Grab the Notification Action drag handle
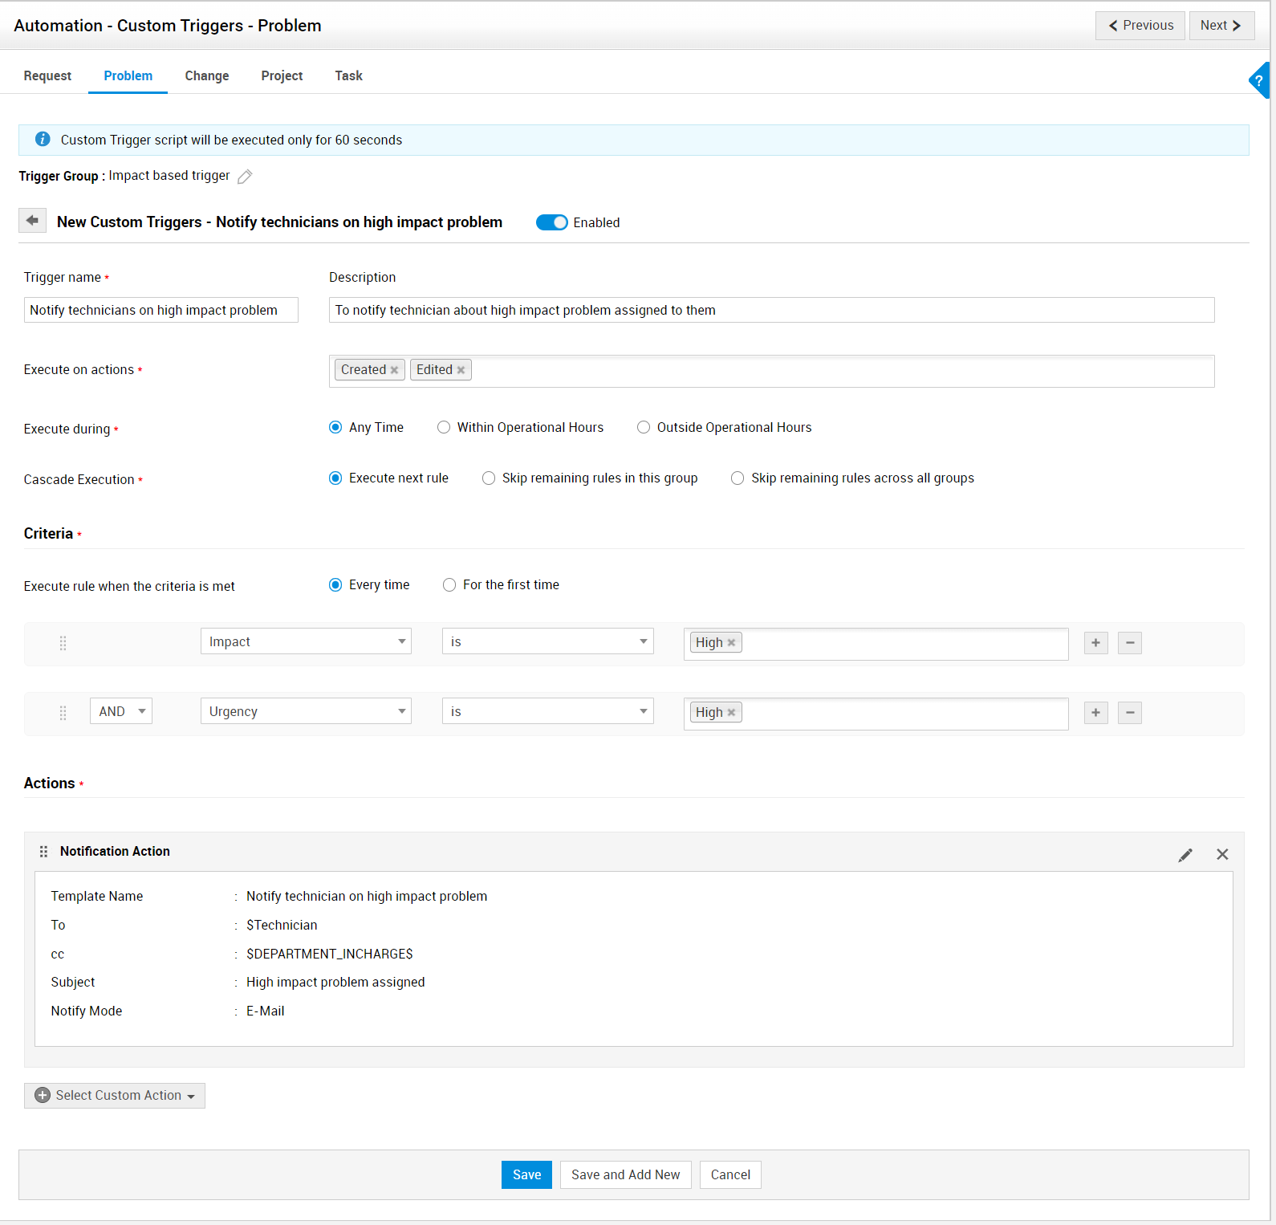The width and height of the screenshot is (1276, 1225). 43,852
